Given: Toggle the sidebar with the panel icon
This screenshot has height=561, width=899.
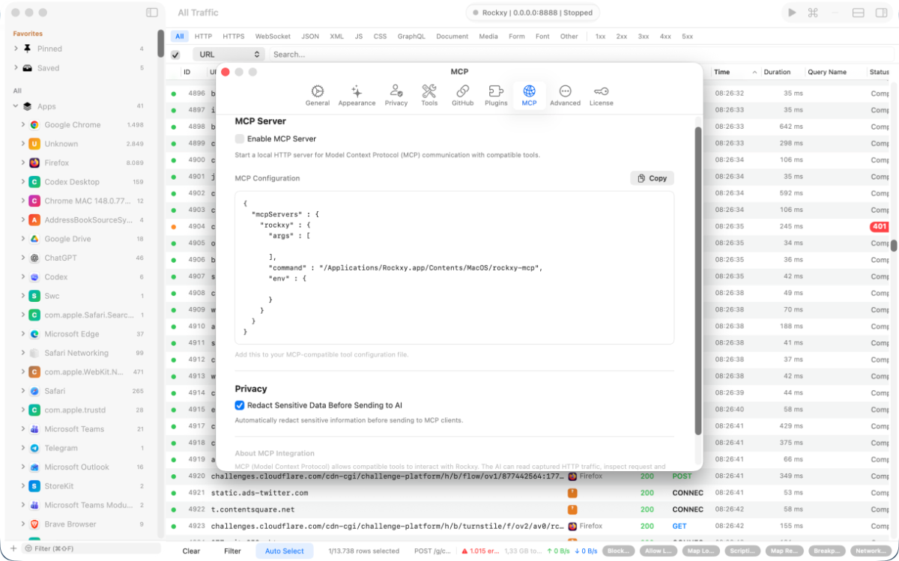Looking at the screenshot, I should [152, 13].
